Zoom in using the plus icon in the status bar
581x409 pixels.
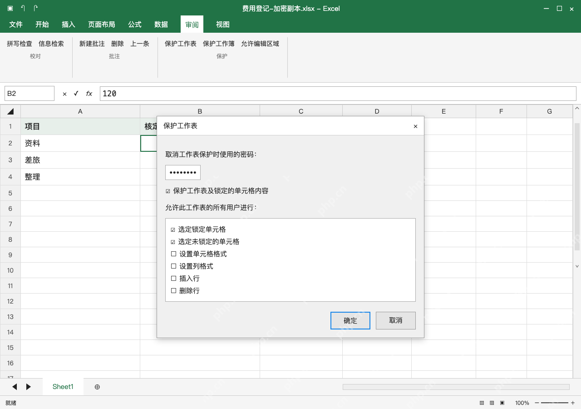pos(573,403)
